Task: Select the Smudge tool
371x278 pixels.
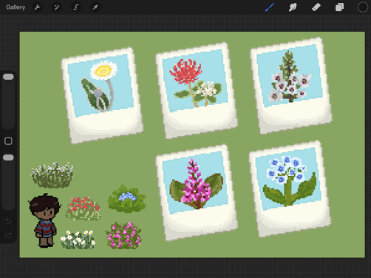Action: [x=293, y=7]
